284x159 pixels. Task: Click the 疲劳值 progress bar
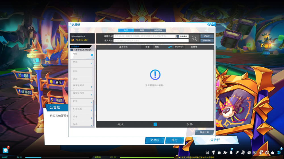pos(147,157)
